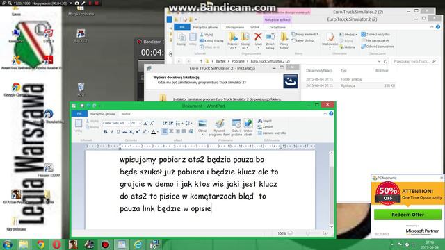Apply subscript formatting in WordPad
Screen dimensions: 445x250
point(131,132)
